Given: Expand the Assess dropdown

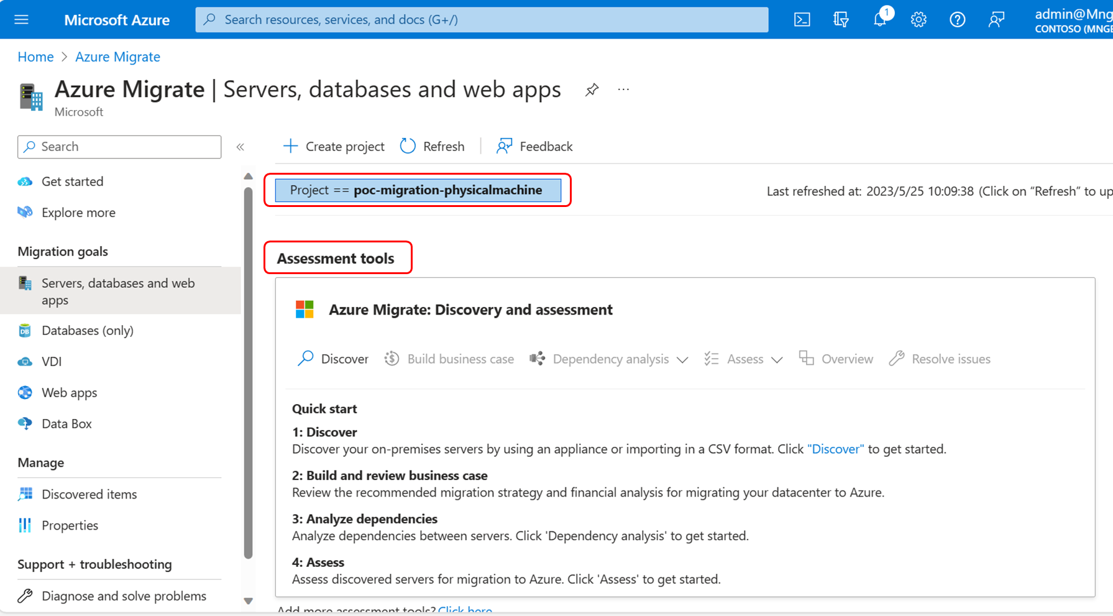Looking at the screenshot, I should pyautogui.click(x=777, y=359).
